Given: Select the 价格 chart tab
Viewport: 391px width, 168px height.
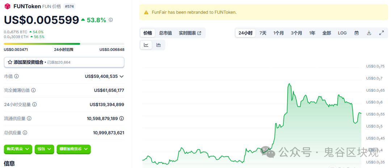Looking at the screenshot, I should 148,33.
